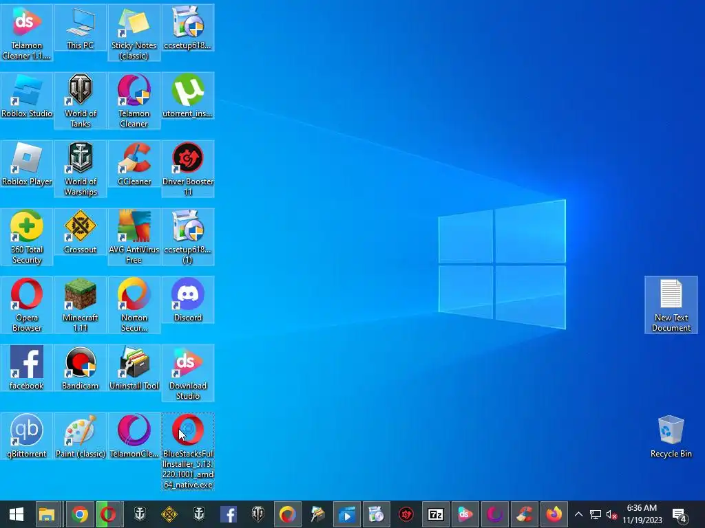705x528 pixels.
Task: Open Google Chrome from the taskbar
Action: pos(80,514)
